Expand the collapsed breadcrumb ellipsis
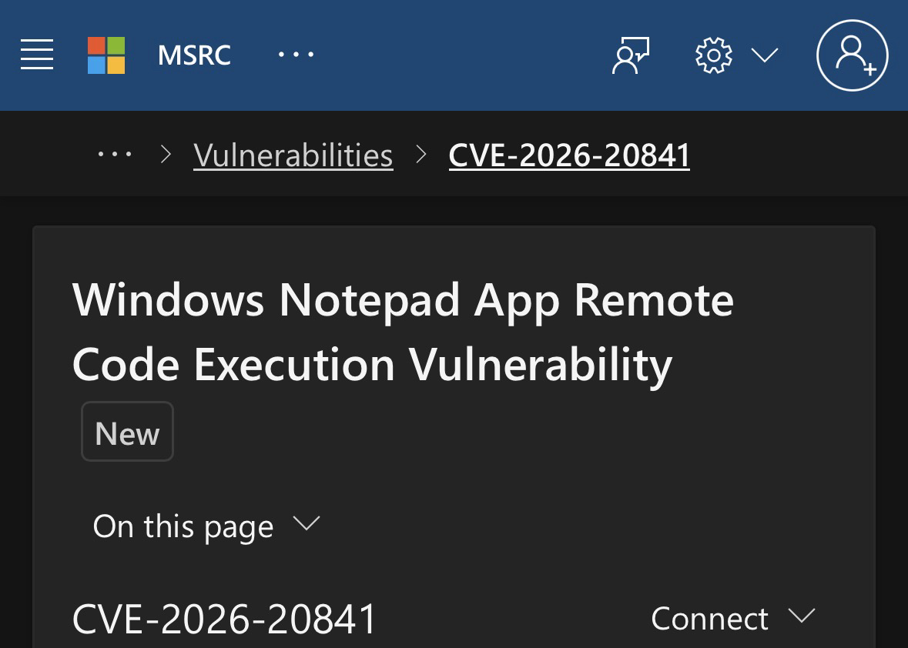This screenshot has width=908, height=648. point(115,155)
